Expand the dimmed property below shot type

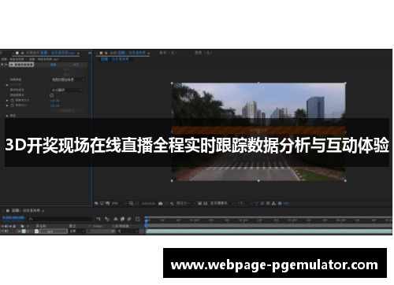tap(7, 85)
